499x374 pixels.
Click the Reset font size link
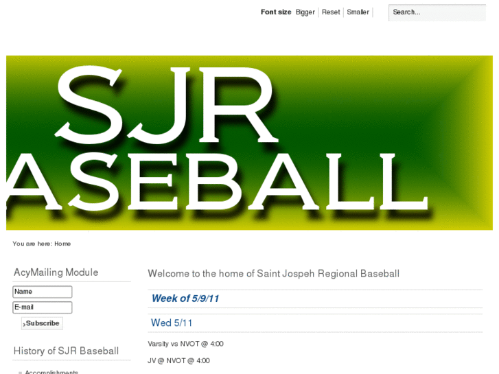[x=331, y=12]
